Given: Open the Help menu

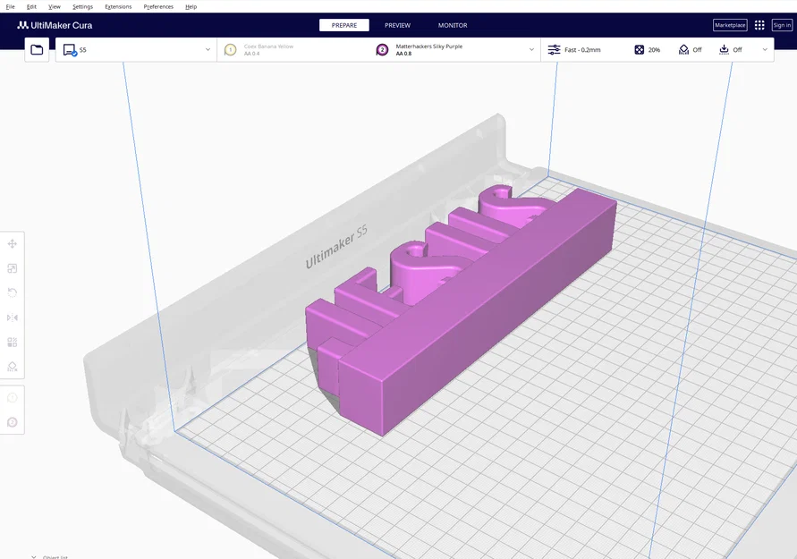Looking at the screenshot, I should pos(191,6).
